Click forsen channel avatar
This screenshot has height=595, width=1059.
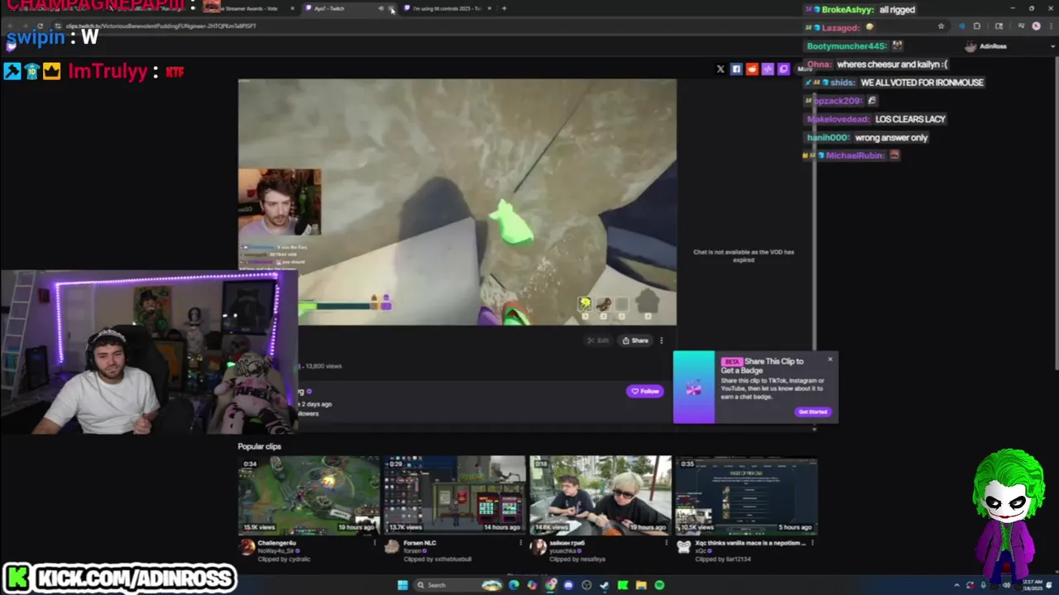pyautogui.click(x=392, y=547)
